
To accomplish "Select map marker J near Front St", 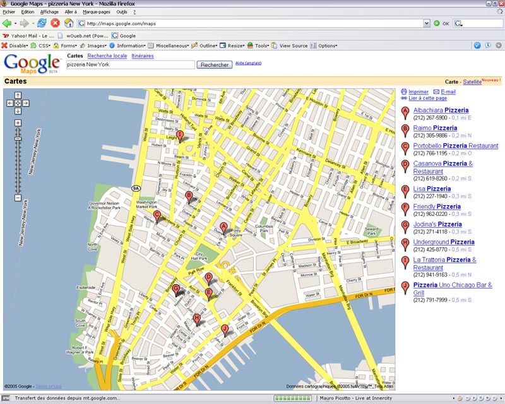I will (225, 330).
